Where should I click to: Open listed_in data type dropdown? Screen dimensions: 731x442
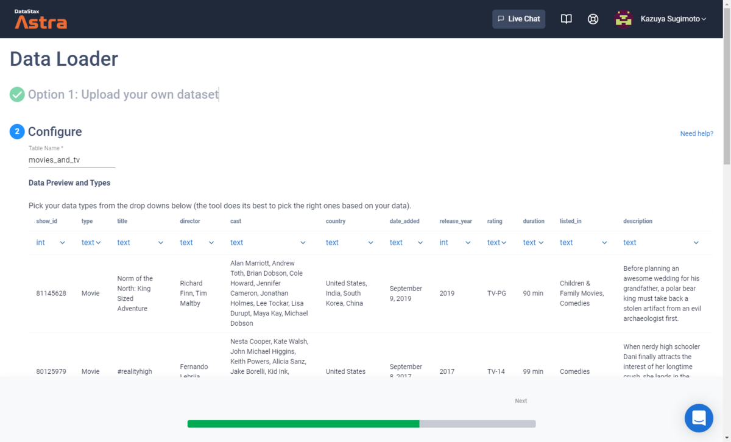584,242
